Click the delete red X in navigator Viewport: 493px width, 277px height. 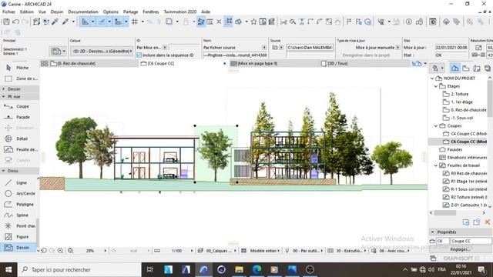coord(488,222)
